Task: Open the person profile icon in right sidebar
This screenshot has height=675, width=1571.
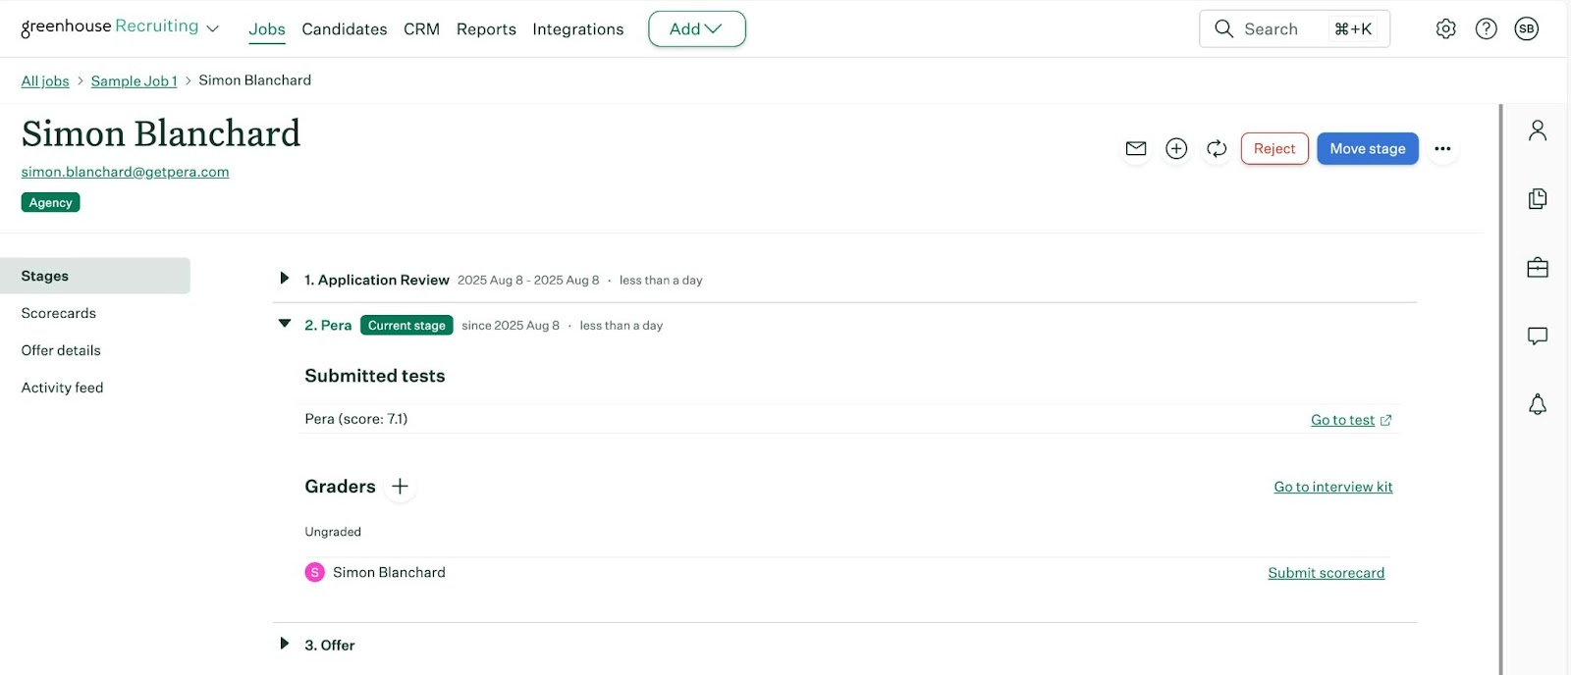Action: 1537,130
